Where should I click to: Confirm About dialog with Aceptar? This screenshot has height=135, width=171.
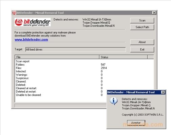click(136, 123)
